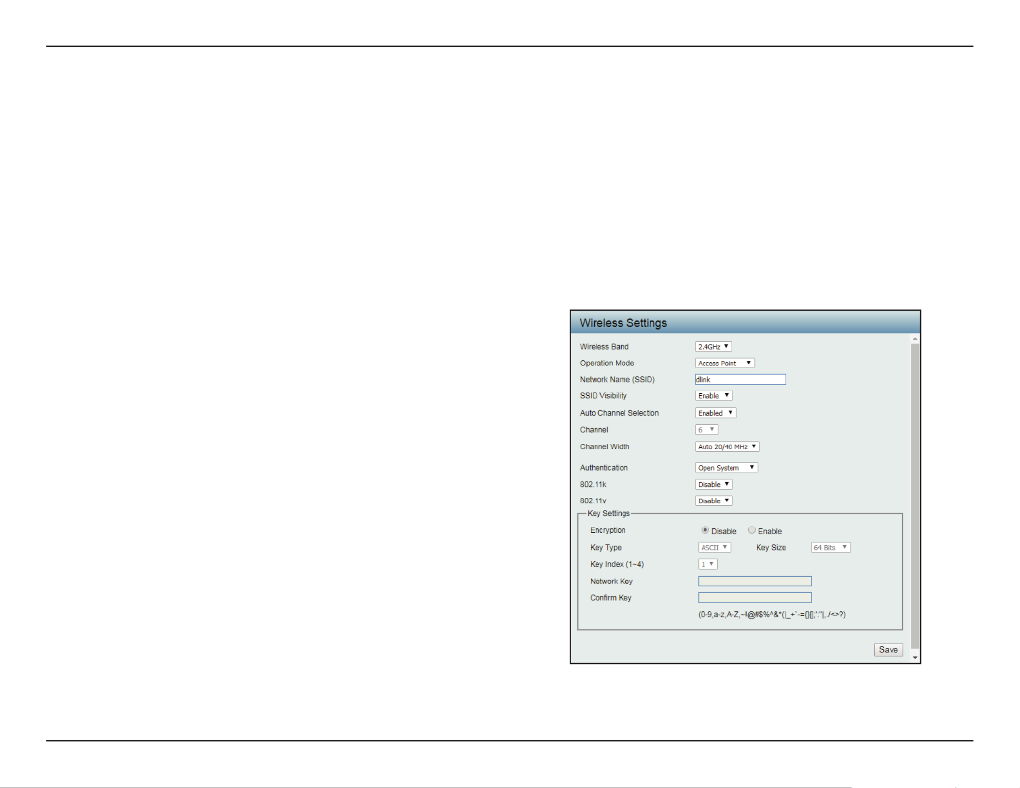Open the 802.11k dropdown

point(713,484)
